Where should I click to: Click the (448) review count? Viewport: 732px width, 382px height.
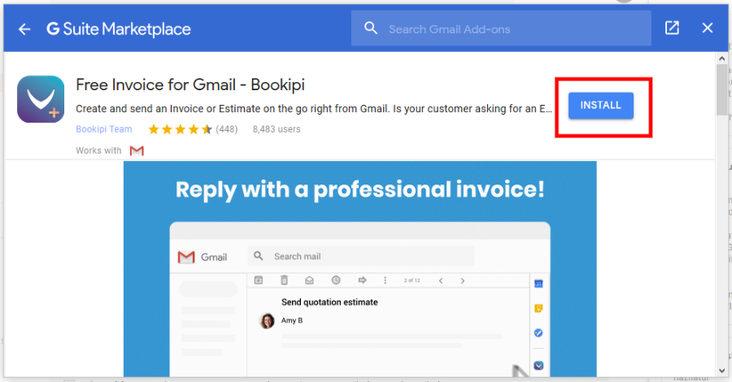pos(226,129)
